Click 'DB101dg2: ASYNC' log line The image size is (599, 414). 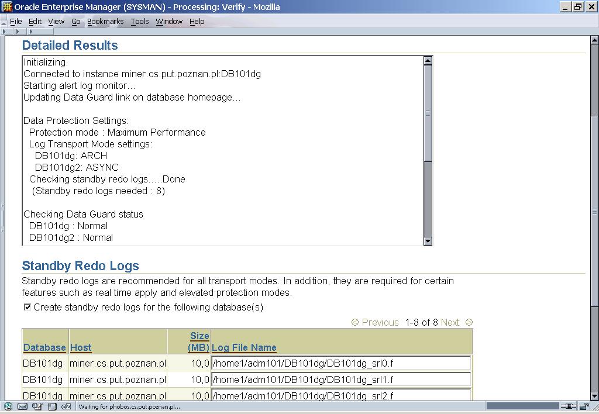click(x=77, y=167)
